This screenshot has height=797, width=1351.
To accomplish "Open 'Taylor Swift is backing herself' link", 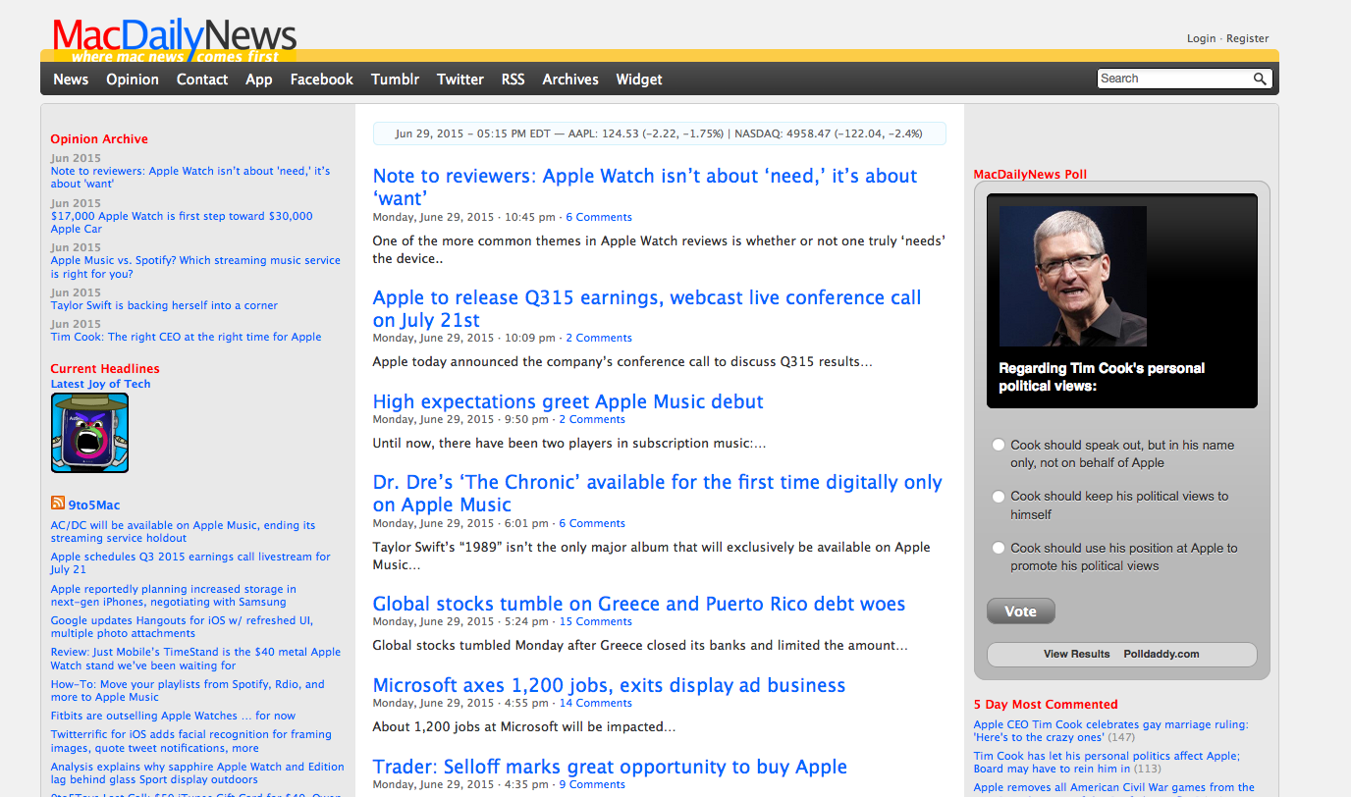I will [x=164, y=305].
